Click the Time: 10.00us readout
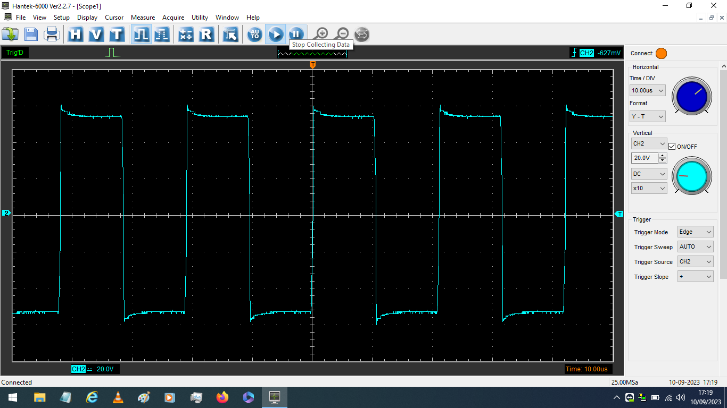The image size is (727, 408). [x=588, y=369]
